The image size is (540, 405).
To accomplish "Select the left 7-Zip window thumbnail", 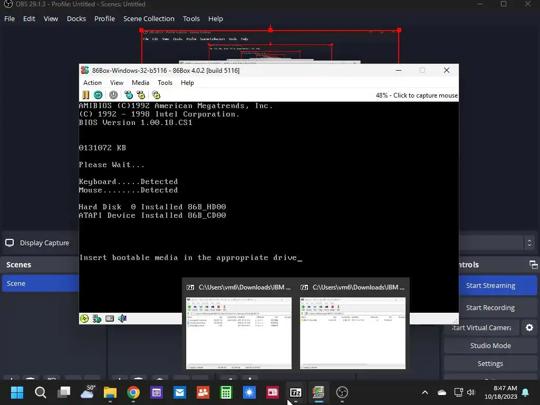I will (239, 325).
